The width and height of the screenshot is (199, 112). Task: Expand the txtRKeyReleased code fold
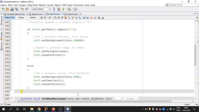coord(12,98)
